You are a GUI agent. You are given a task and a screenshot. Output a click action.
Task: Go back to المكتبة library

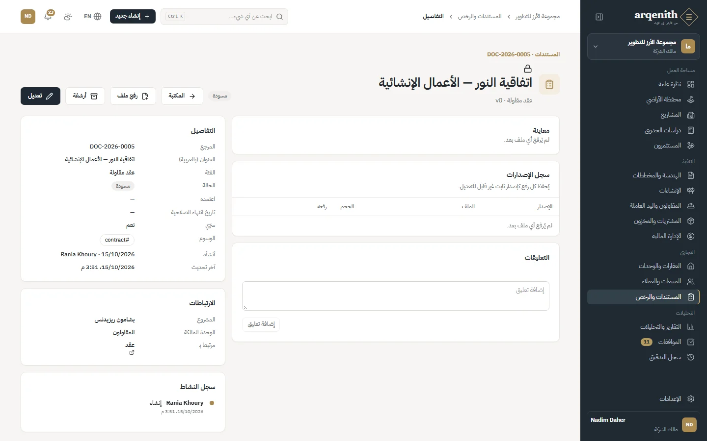(182, 96)
